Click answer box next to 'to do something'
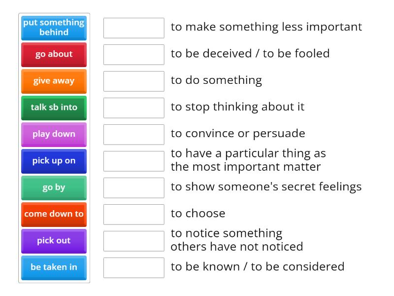The image size is (394, 296). coord(133,81)
